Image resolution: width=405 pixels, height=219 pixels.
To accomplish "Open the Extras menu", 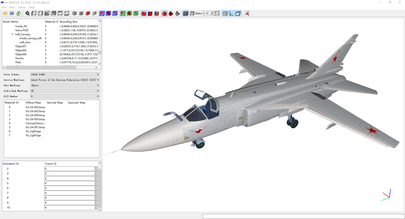I will (x=22, y=7).
